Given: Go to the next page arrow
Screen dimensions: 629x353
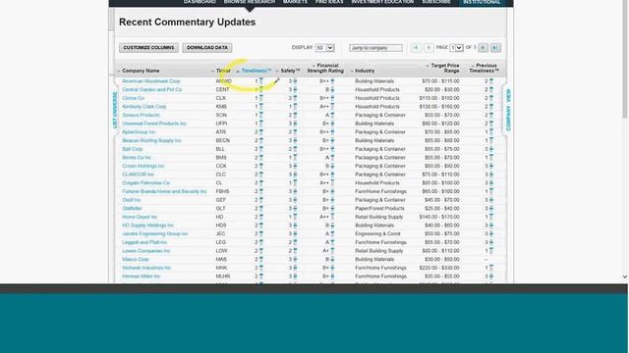Looking at the screenshot, I should click(x=483, y=48).
